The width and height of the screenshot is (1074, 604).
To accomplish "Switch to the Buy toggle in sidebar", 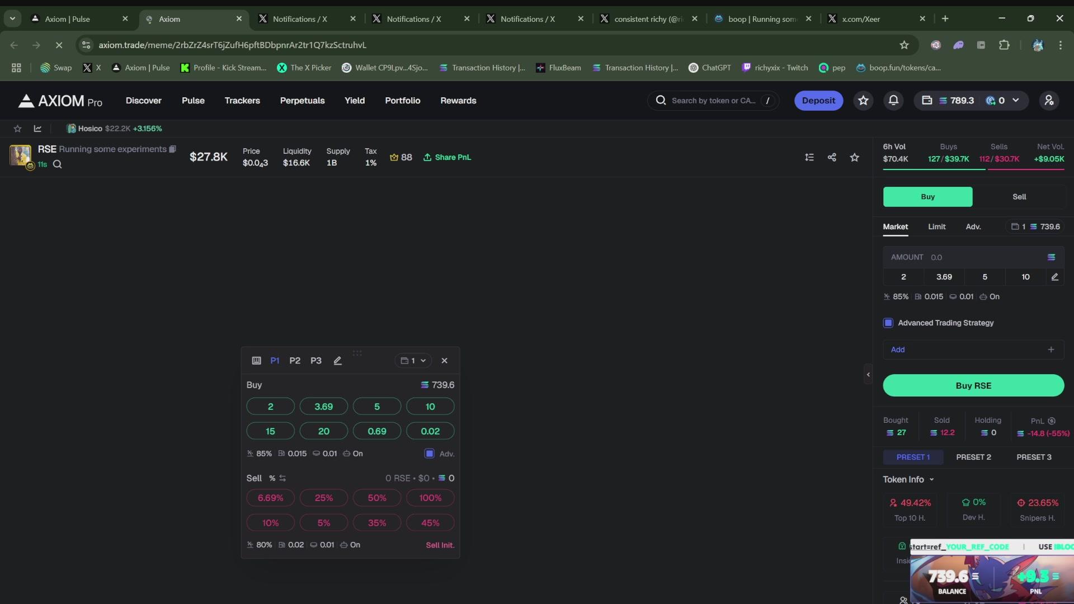I will [x=927, y=197].
